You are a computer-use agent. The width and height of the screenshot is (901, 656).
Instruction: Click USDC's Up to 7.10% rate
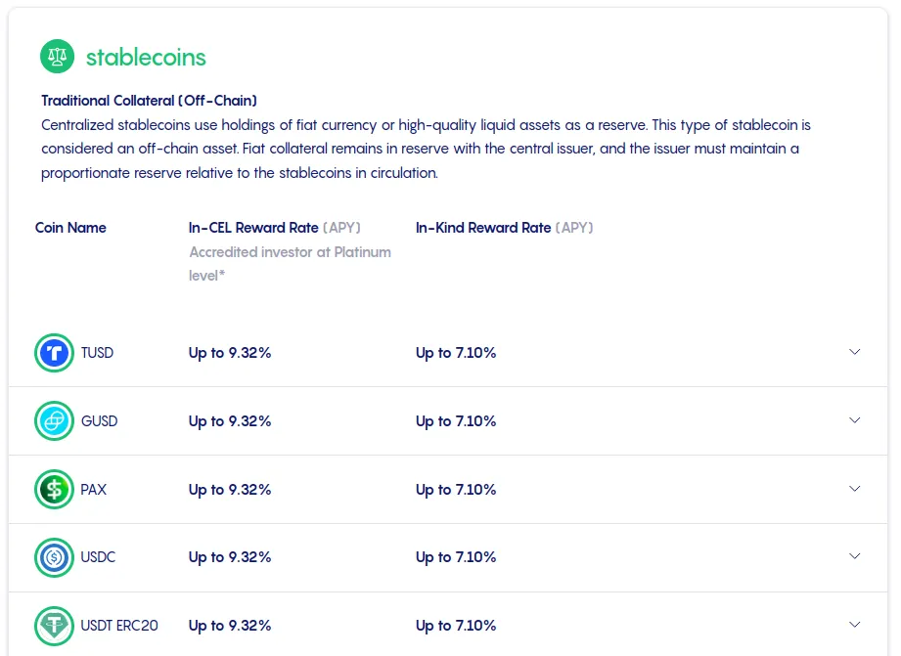[456, 557]
